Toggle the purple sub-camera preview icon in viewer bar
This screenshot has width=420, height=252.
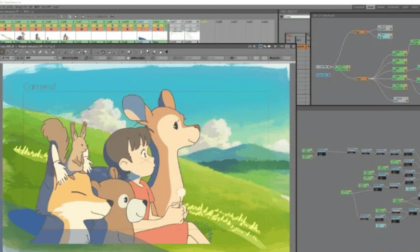click(288, 47)
